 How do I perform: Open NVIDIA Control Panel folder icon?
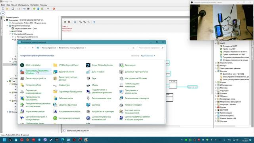tap(55, 65)
